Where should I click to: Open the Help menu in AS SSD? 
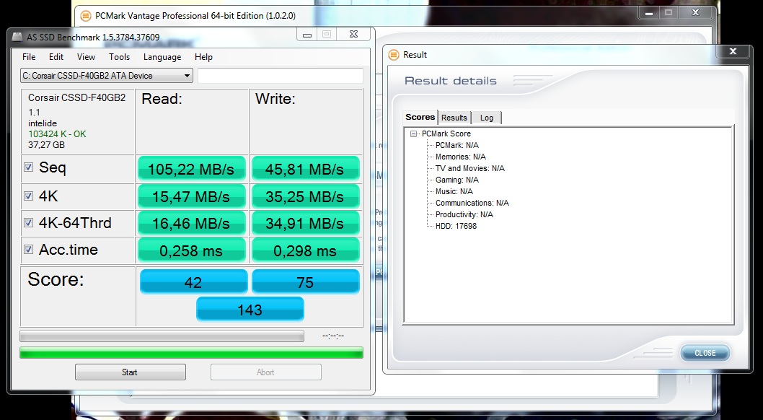point(203,57)
